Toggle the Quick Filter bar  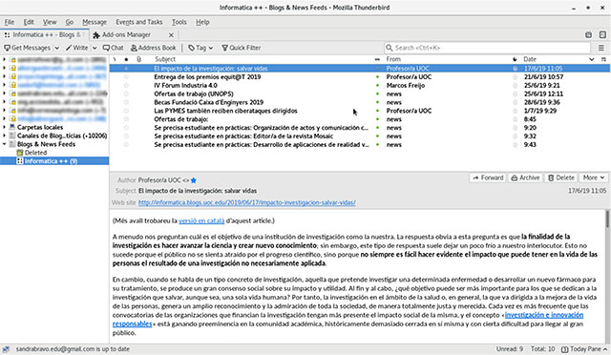[242, 48]
